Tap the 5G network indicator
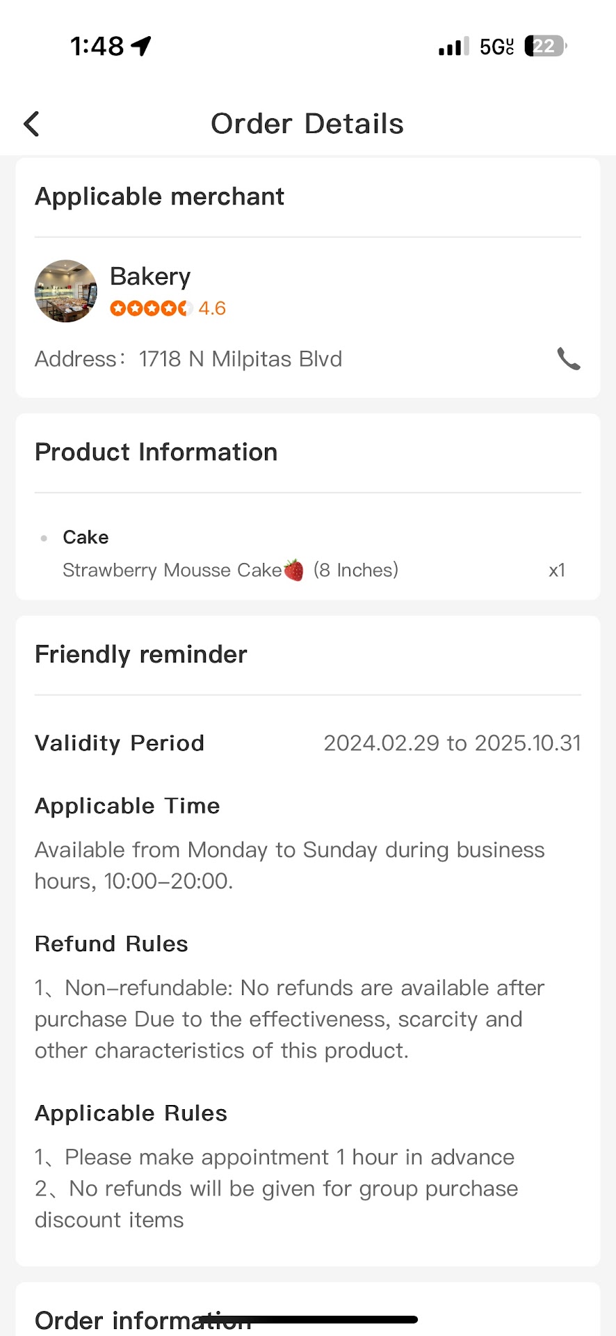 coord(496,47)
